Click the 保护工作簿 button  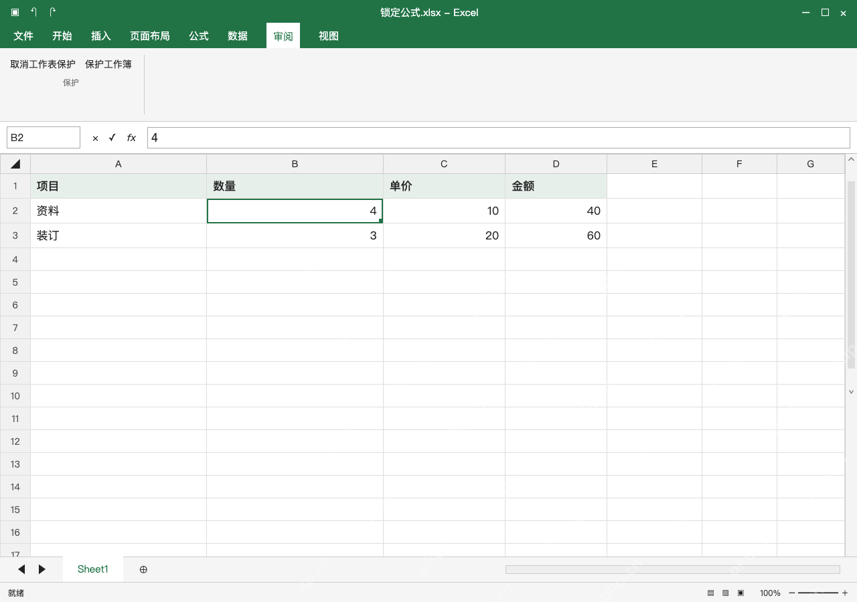click(108, 64)
